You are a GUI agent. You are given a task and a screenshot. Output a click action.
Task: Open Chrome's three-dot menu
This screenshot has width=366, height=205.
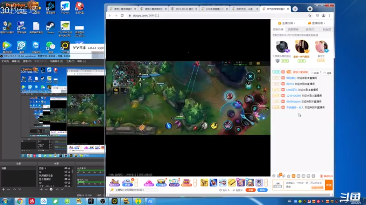pos(329,15)
